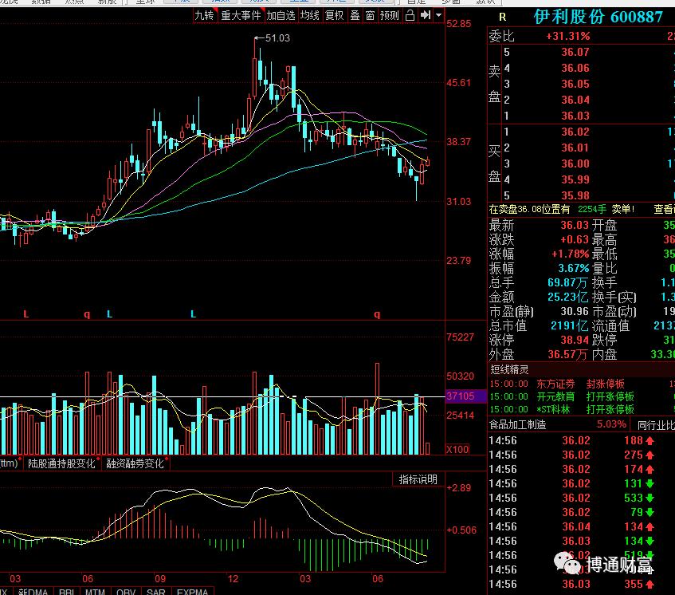Click the R marker beside the stock name
Image resolution: width=675 pixels, height=595 pixels.
point(502,17)
